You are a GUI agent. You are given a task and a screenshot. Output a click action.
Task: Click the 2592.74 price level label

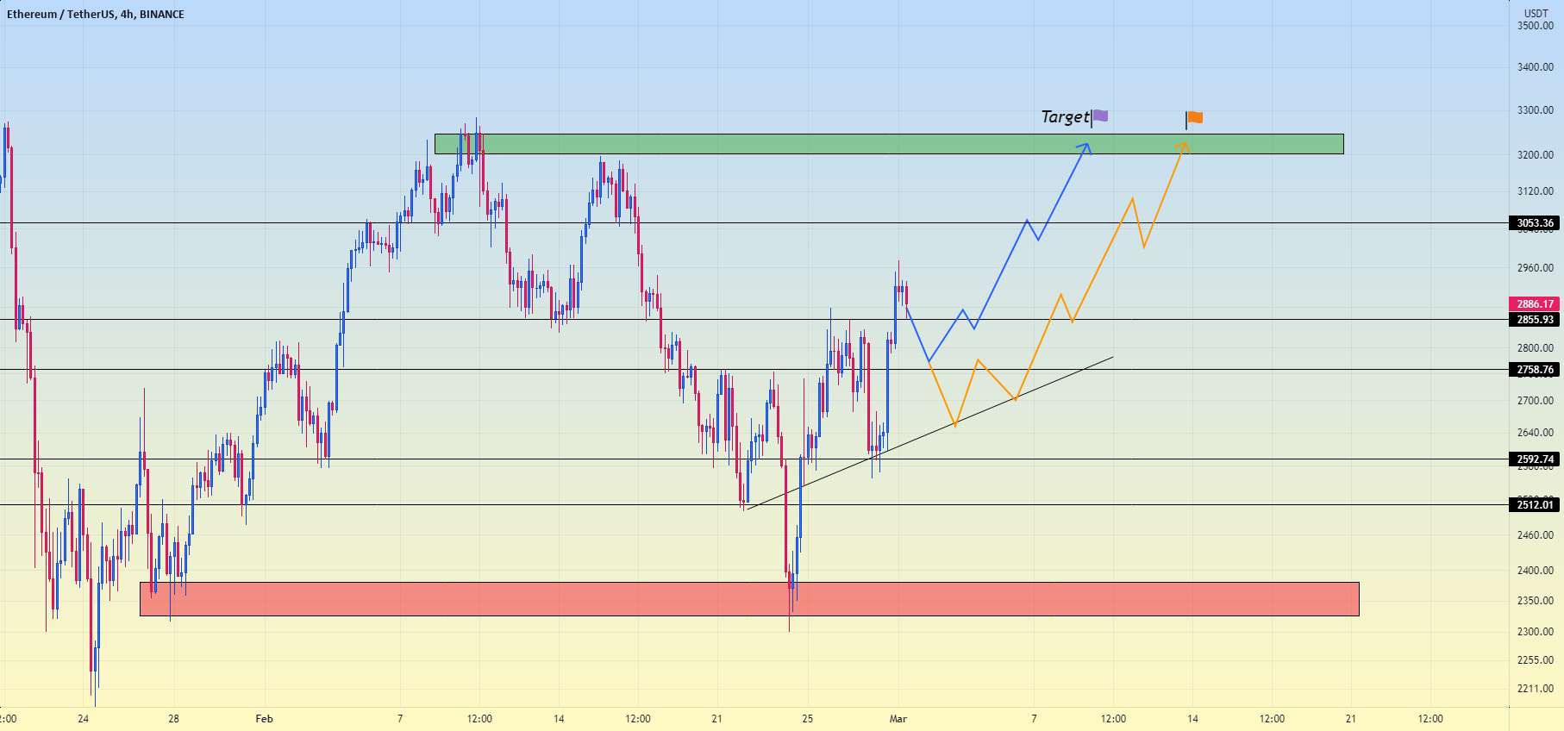[1536, 459]
